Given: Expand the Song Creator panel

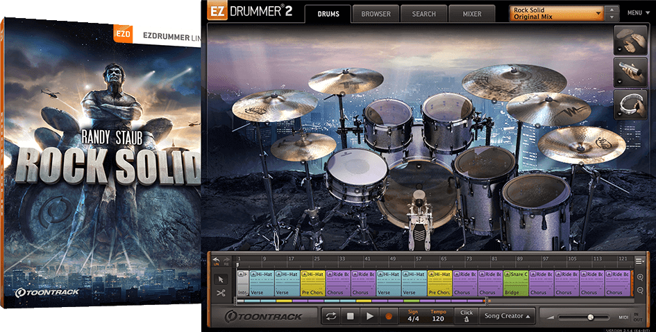Looking at the screenshot, I should coord(507,316).
